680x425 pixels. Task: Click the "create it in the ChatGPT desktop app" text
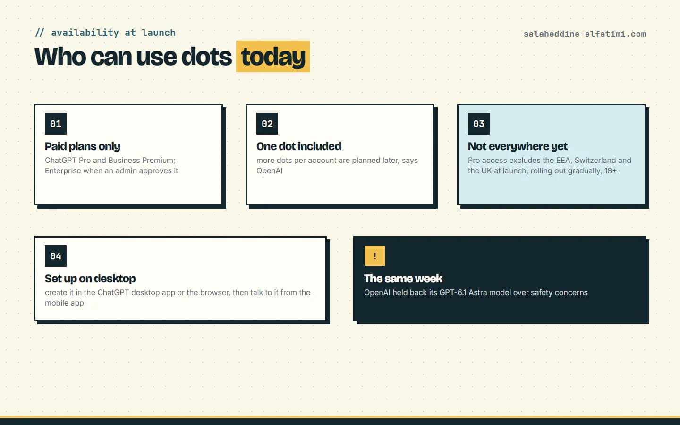(x=178, y=298)
